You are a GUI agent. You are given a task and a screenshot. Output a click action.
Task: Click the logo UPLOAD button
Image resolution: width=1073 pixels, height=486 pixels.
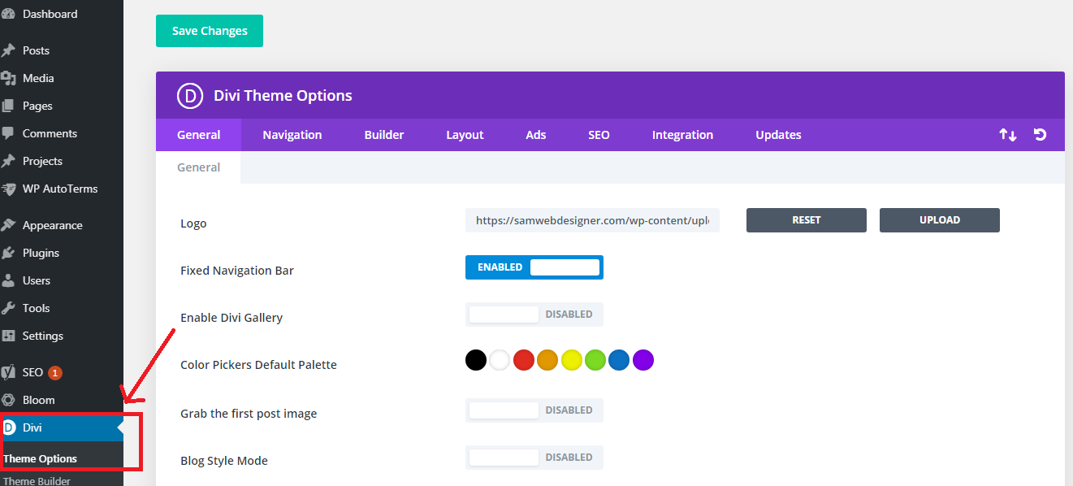[940, 220]
